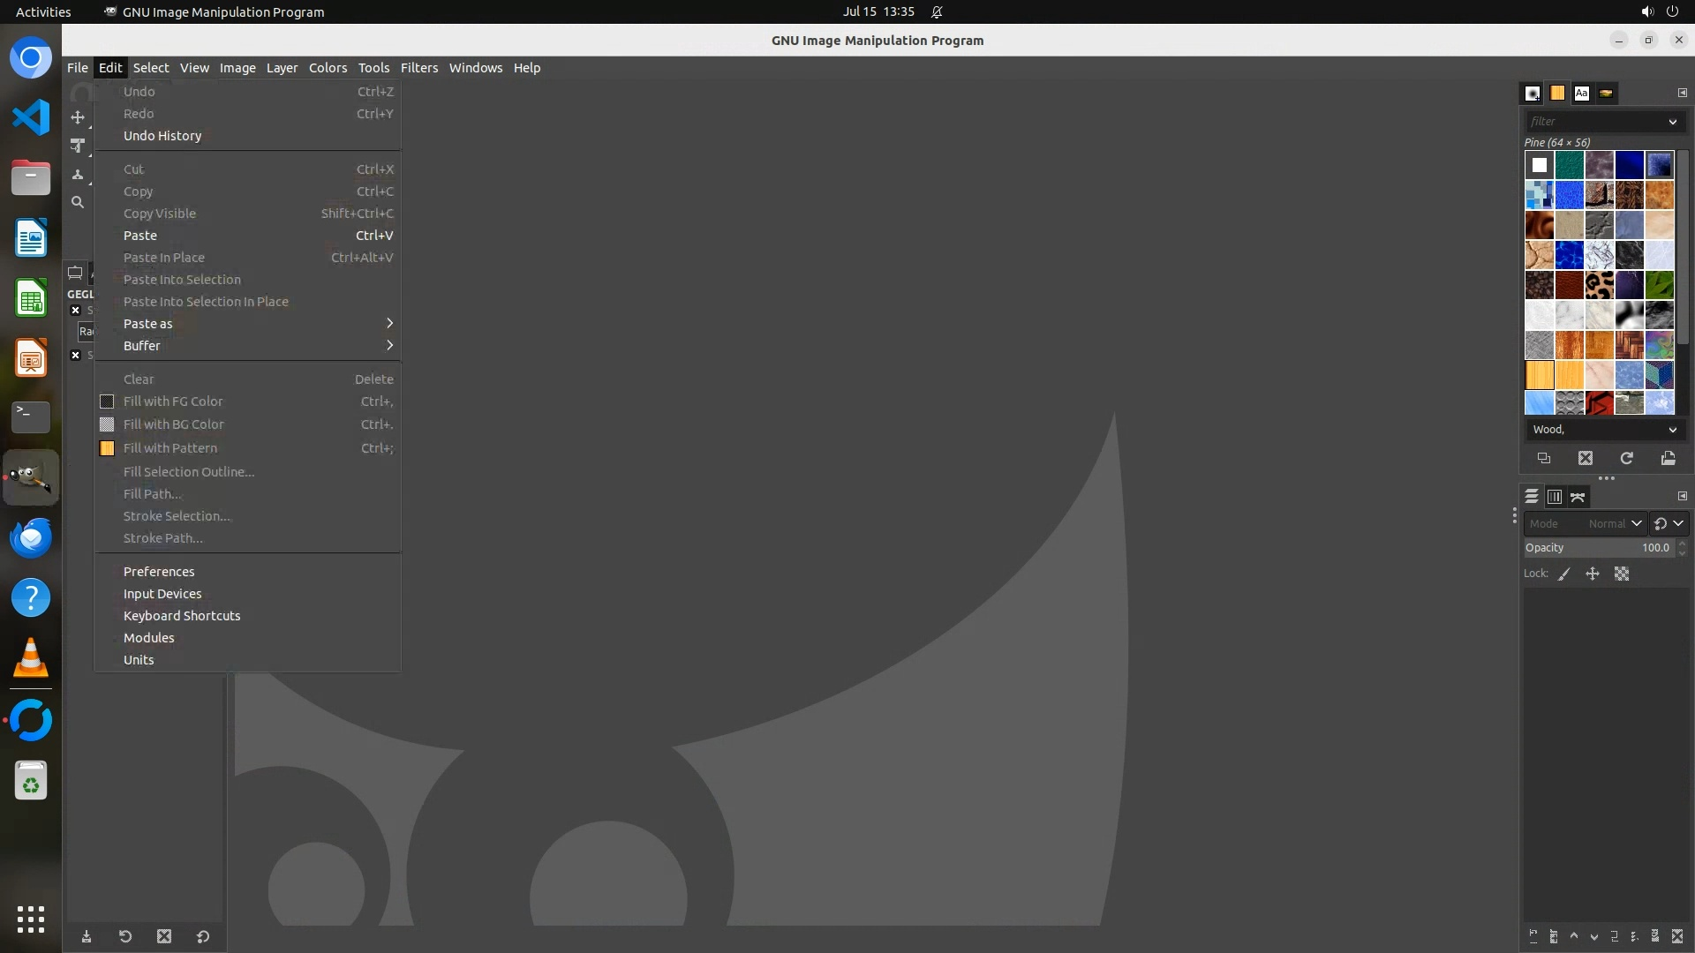Toggle lock alpha channel checkerboard icon
Screen dimensions: 1695x953
[x=1622, y=574]
